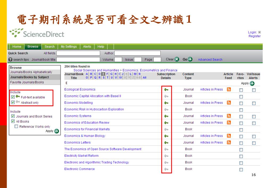This screenshot has height=188, width=272.
Task: Click the Author input field
Action: 137,53
